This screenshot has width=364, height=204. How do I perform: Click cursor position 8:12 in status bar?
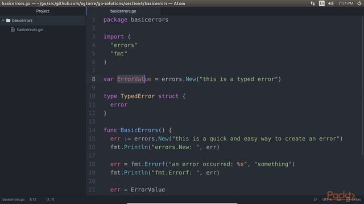[33, 199]
